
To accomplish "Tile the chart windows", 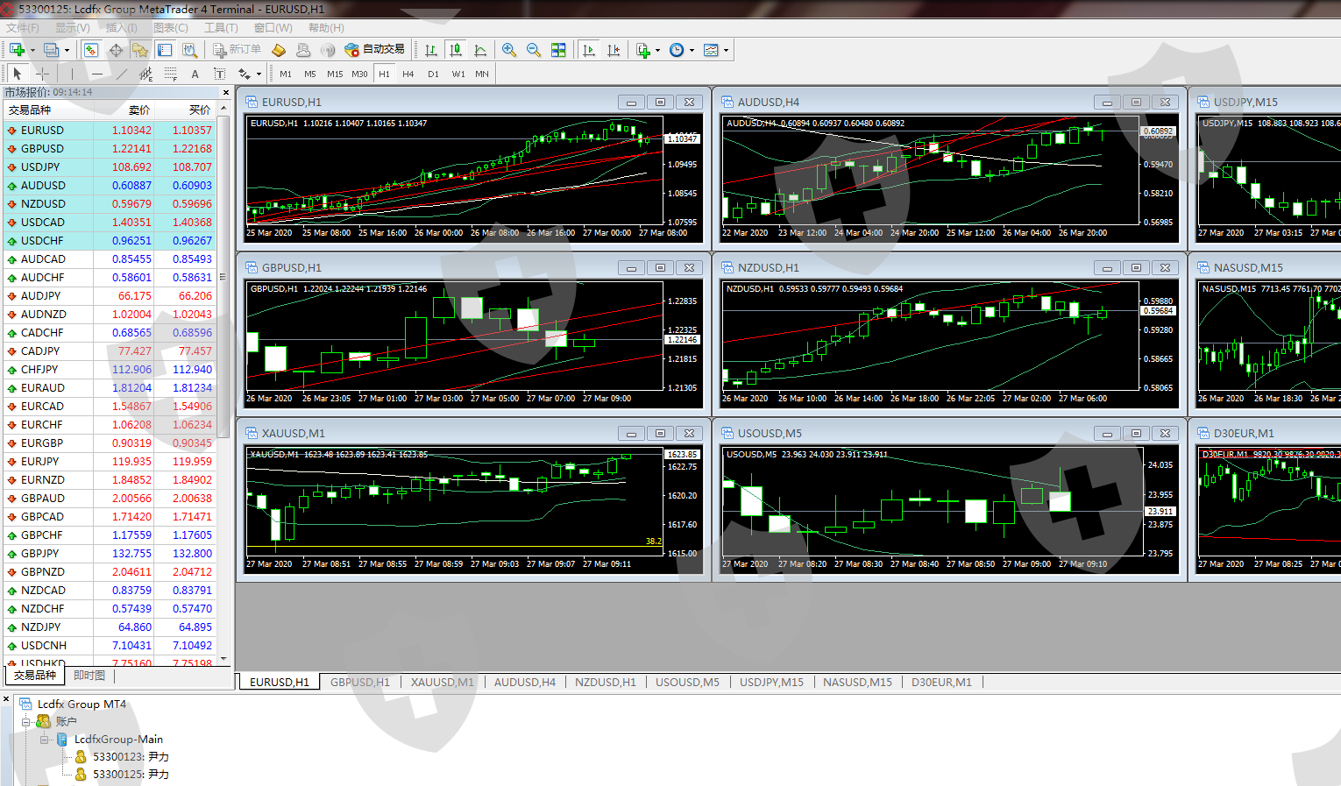I will [x=558, y=50].
